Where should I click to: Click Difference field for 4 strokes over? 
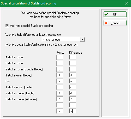coord(73,57)
